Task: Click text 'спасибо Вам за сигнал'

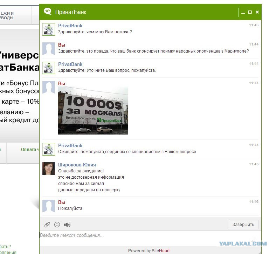Action: (x=81, y=184)
